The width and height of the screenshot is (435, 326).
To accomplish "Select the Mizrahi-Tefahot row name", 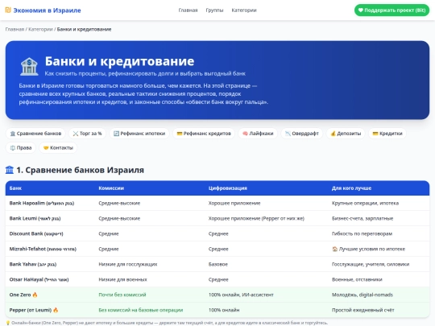I will (43, 249).
